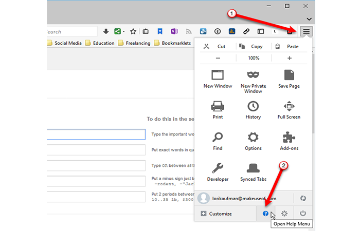Click the input field beside 'Put a minus sign'
360x231 pixels.
pos(96,181)
